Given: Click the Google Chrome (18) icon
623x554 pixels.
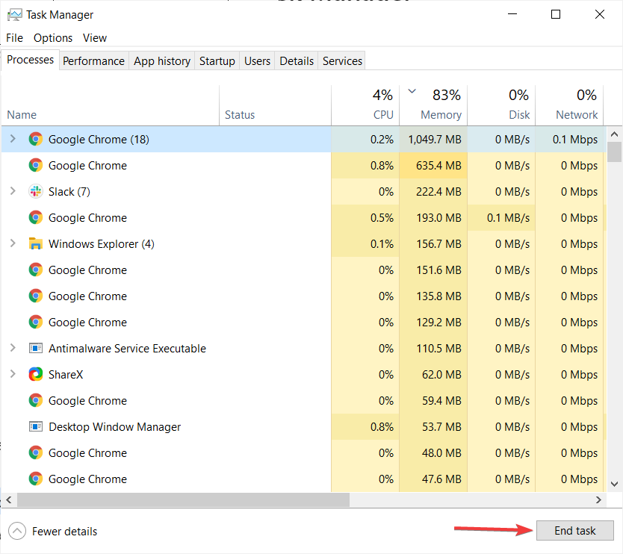Looking at the screenshot, I should (x=36, y=139).
